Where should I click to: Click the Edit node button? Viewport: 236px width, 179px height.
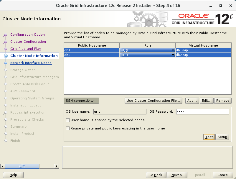[x=207, y=101]
